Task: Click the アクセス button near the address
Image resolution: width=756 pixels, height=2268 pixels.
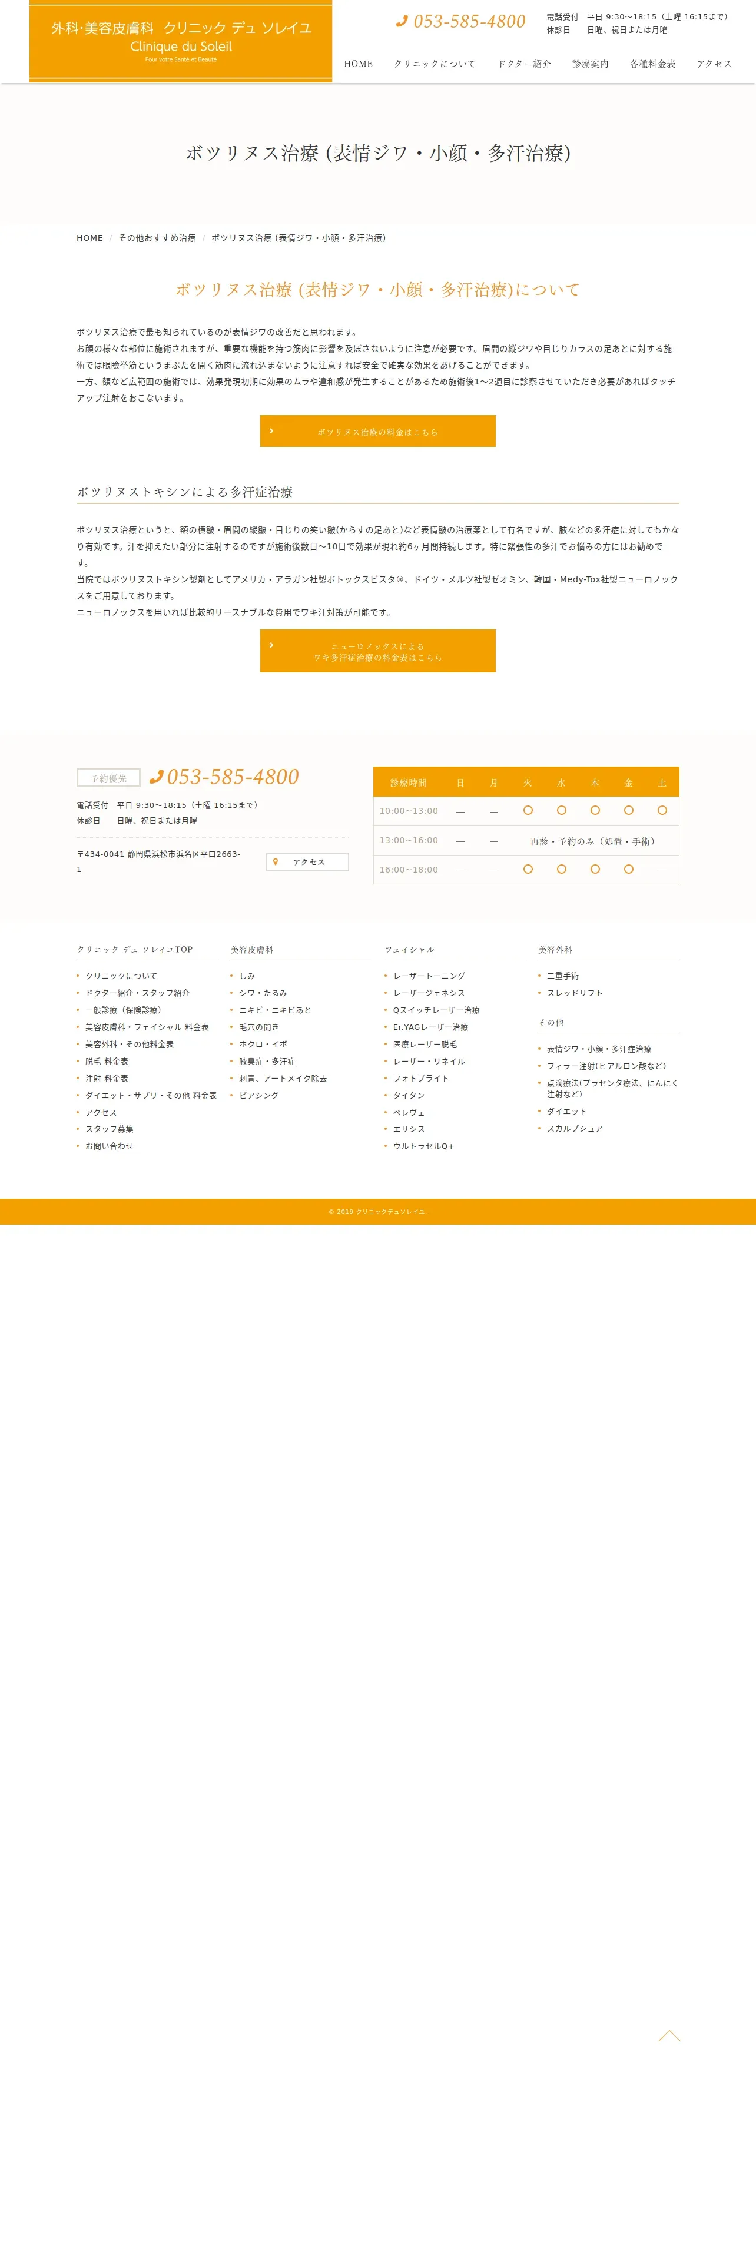Action: click(x=307, y=862)
